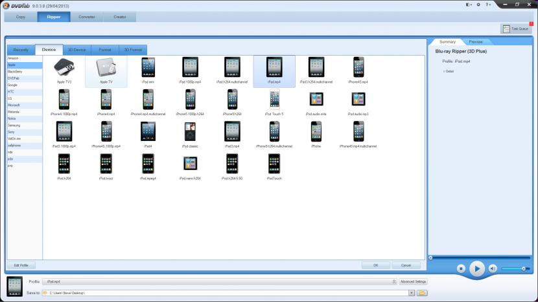The width and height of the screenshot is (538, 302).
Task: Show the Recently used profiles tab
Action: coord(21,50)
